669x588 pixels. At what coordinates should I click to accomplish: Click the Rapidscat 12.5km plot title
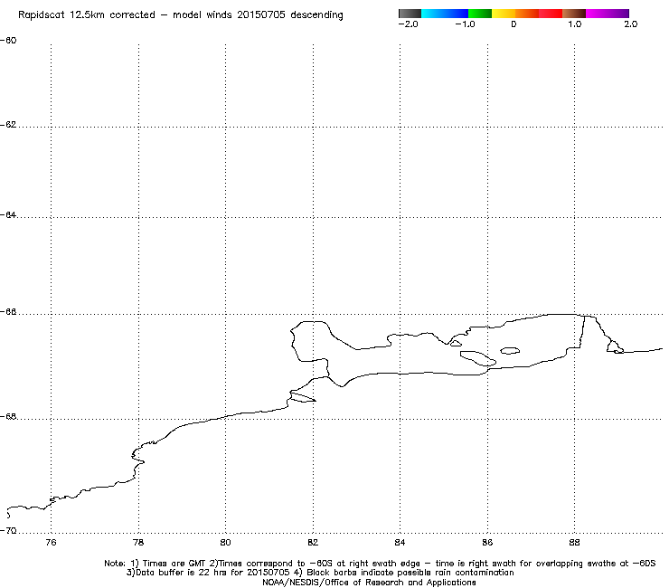(x=181, y=15)
